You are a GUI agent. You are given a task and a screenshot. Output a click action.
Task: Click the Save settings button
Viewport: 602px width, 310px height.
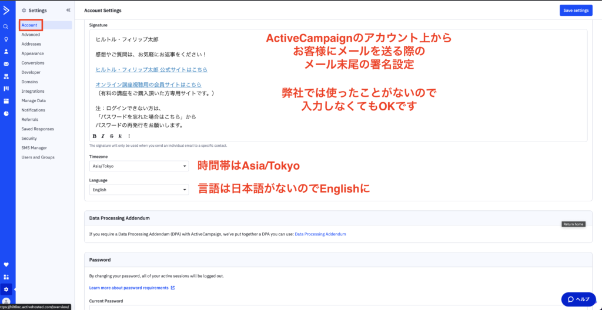point(576,11)
